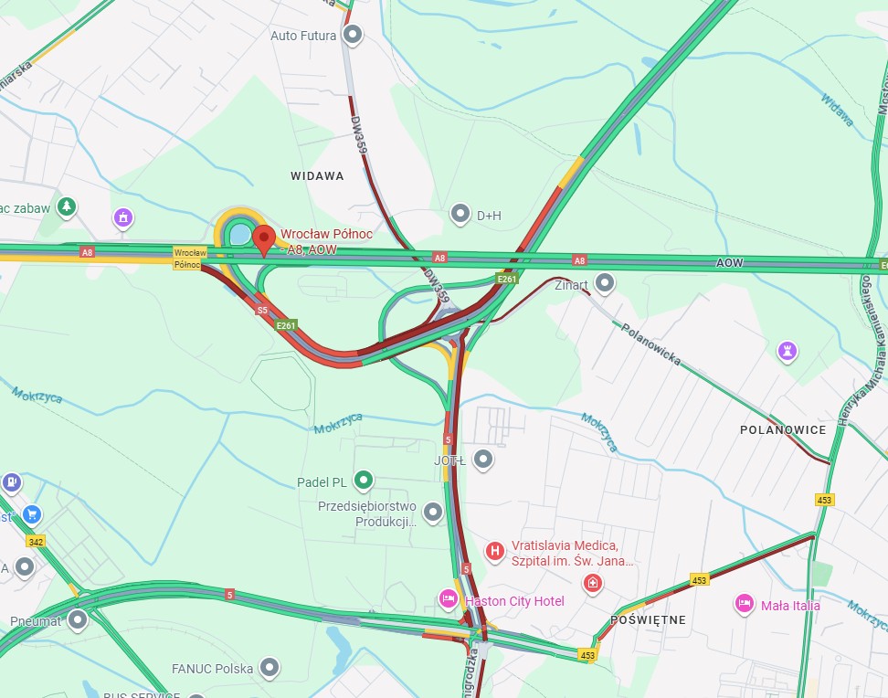
Task: Click the green Padel PL sports marker
Action: point(364,481)
